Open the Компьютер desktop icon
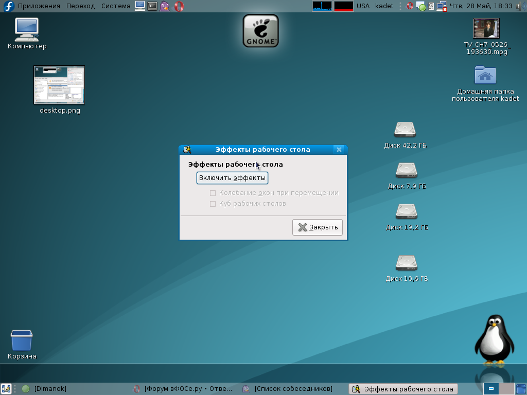This screenshot has width=527, height=395. [x=27, y=30]
